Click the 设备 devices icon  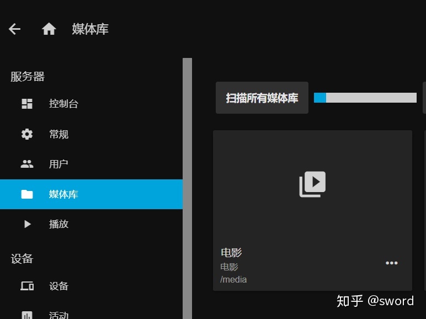pos(27,286)
